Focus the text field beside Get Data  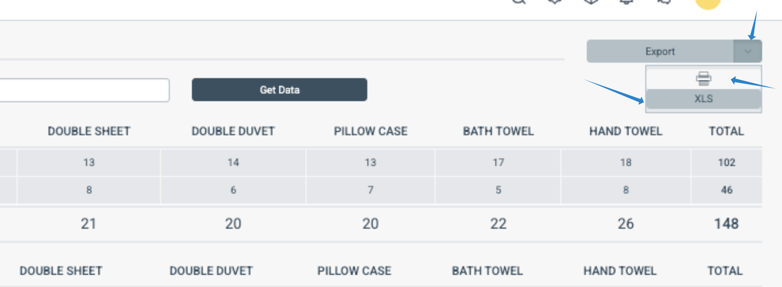pos(84,90)
